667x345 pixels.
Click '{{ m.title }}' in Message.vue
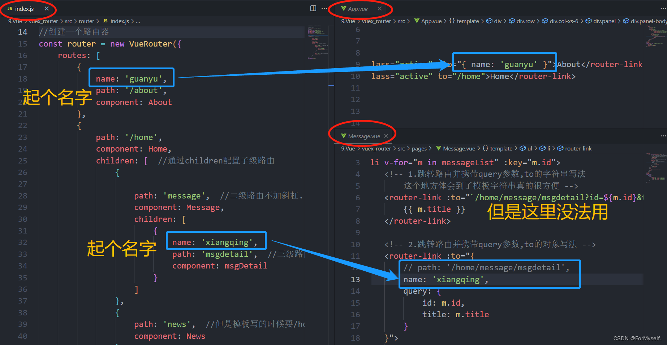(434, 209)
